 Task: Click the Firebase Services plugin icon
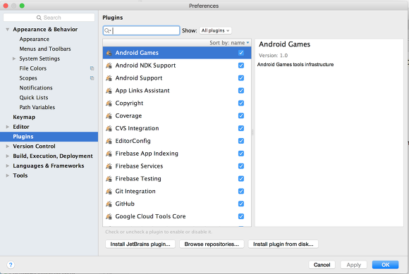coord(109,166)
